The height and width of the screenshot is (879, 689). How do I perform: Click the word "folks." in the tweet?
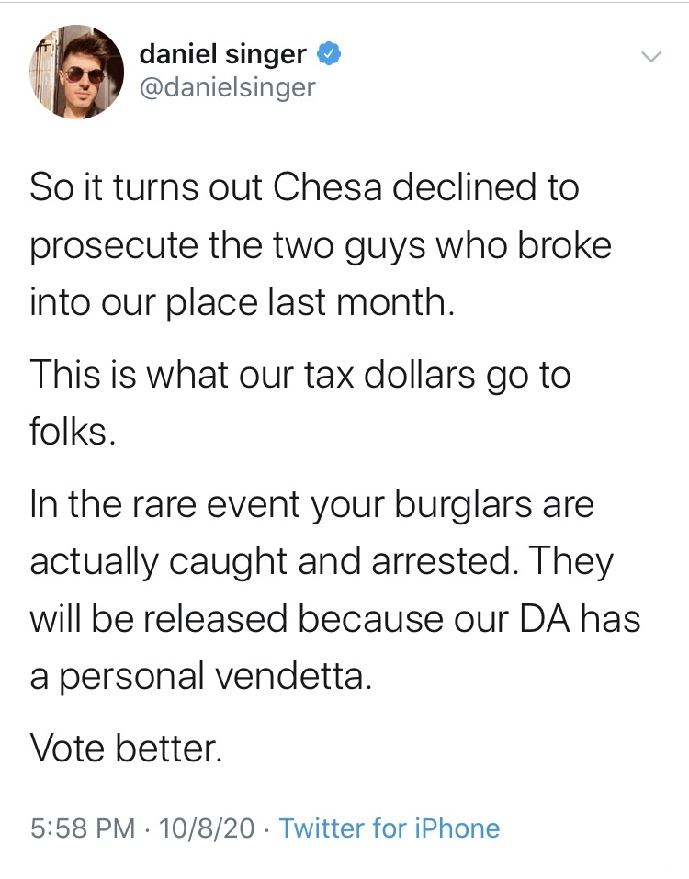pos(73,431)
